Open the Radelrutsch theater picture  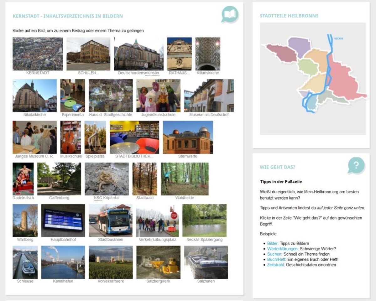pyautogui.click(x=23, y=179)
